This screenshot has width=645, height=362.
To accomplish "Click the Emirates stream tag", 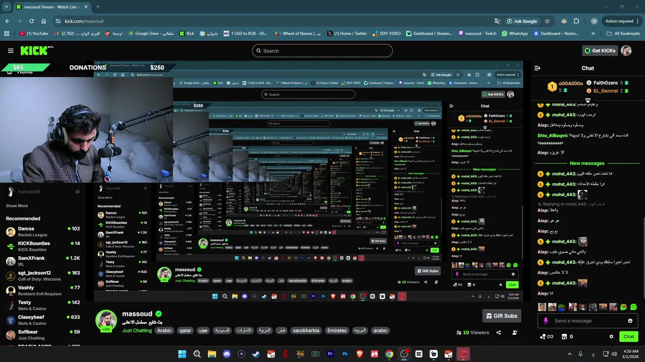I will (337, 330).
